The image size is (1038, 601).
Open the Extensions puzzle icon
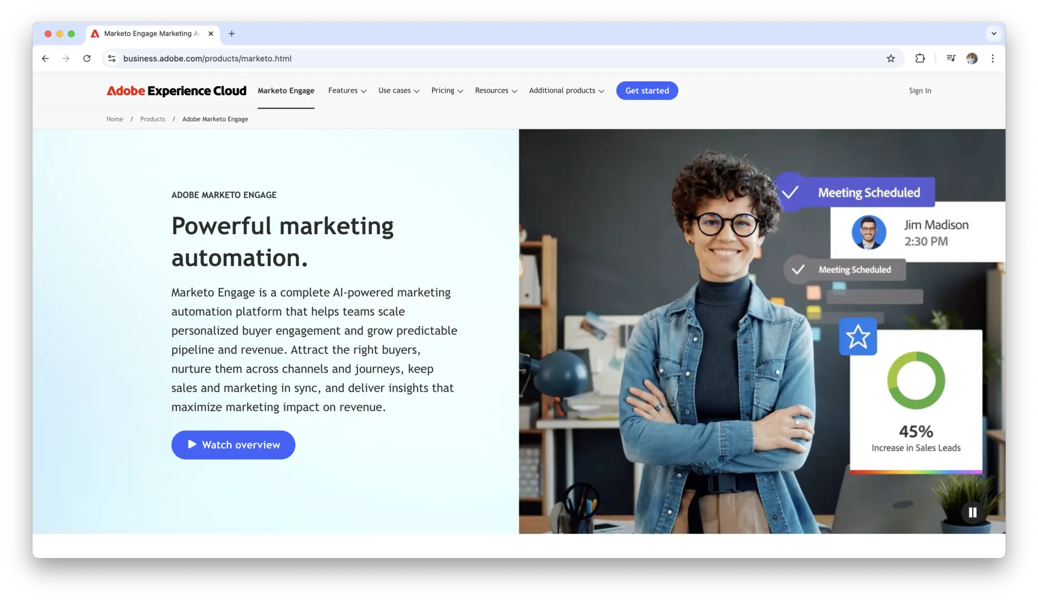click(920, 58)
